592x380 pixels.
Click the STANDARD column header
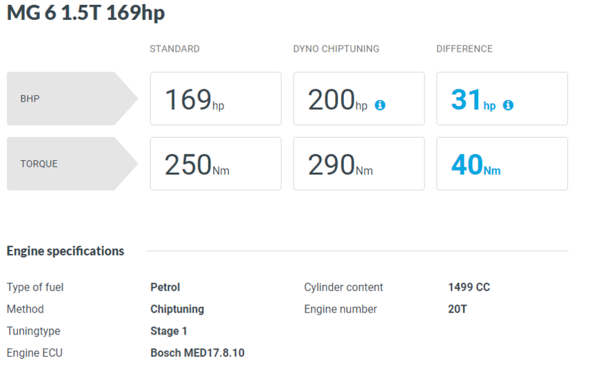tap(174, 49)
